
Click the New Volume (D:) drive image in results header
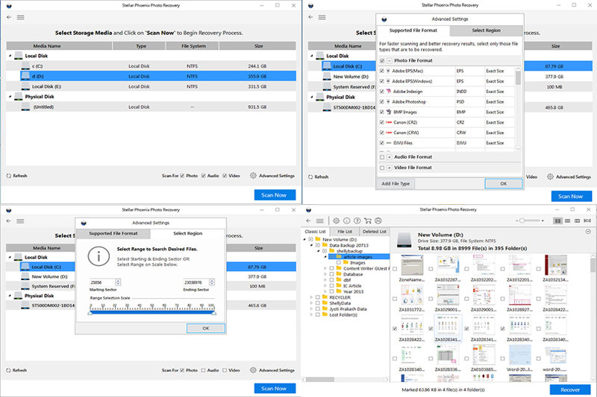[x=404, y=241]
